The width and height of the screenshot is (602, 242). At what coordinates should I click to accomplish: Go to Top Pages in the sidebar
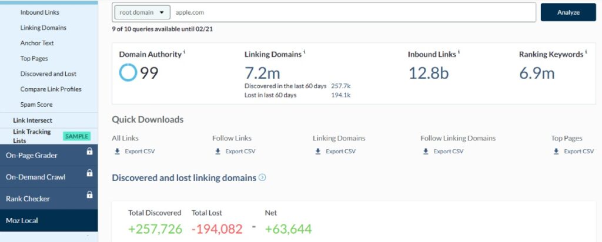point(34,58)
